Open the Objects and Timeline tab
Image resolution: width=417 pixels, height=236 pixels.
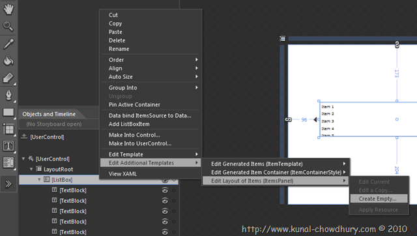(x=49, y=114)
